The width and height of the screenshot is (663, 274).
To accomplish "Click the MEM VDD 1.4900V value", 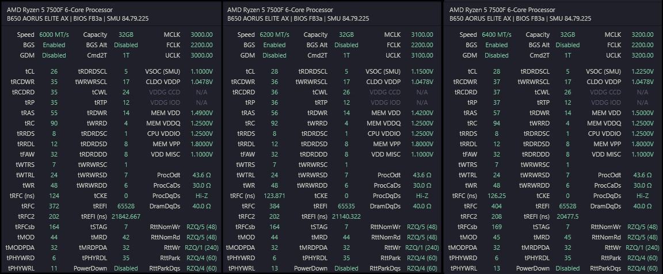I will point(202,113).
